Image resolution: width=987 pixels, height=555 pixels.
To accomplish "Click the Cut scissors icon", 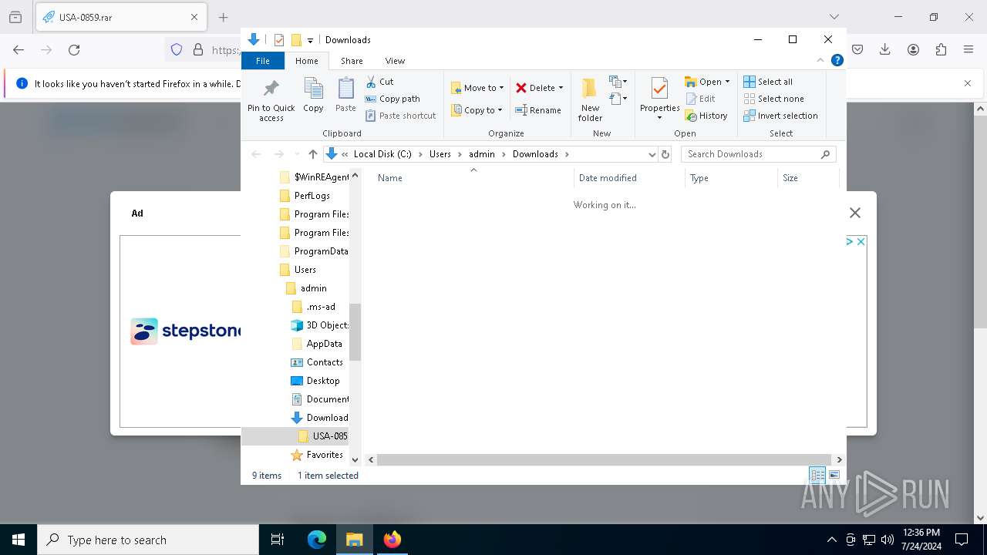I will (371, 82).
